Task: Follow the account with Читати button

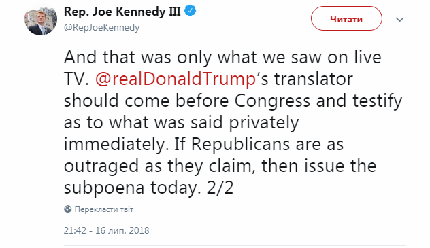Action: [x=346, y=18]
